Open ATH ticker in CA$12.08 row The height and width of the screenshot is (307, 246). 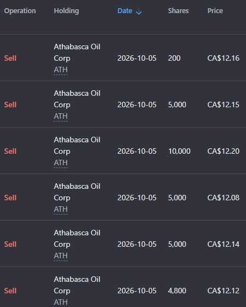[61, 209]
